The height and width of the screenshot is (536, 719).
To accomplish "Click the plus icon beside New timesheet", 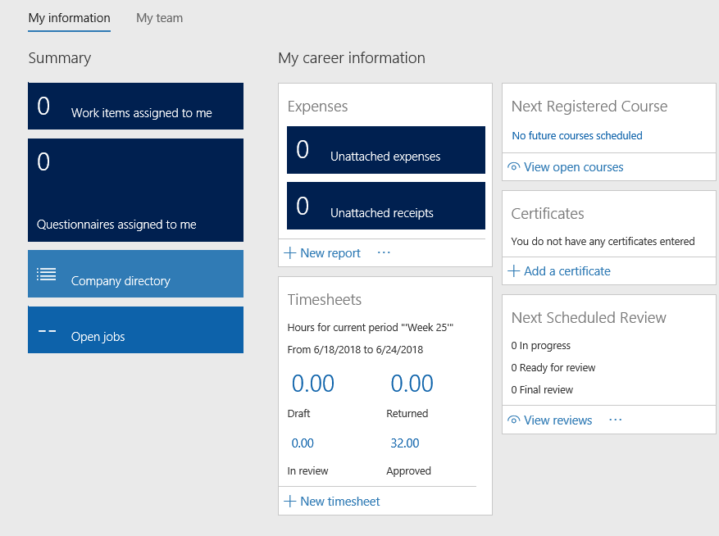I will coord(289,501).
